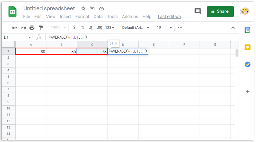
Task: Open the File menu
Action: [26, 17]
